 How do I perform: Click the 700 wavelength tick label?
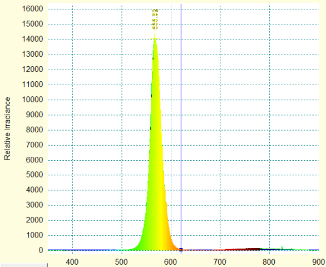pyautogui.click(x=220, y=262)
